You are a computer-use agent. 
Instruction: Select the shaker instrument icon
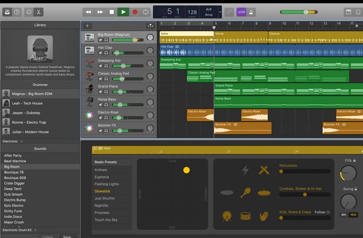pyautogui.click(x=245, y=192)
